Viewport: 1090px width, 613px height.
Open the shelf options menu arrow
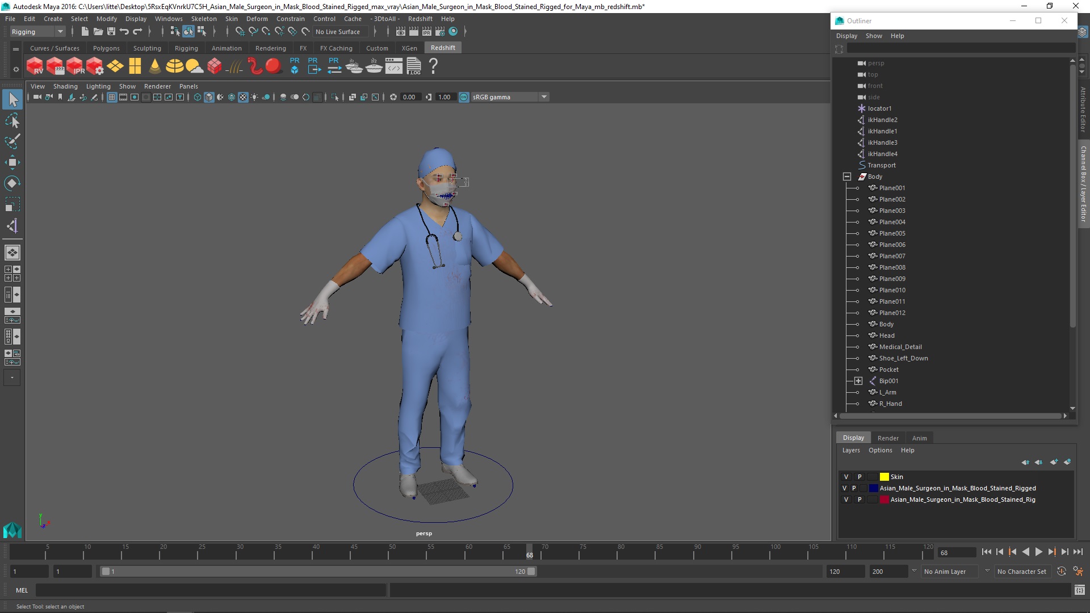point(16,69)
